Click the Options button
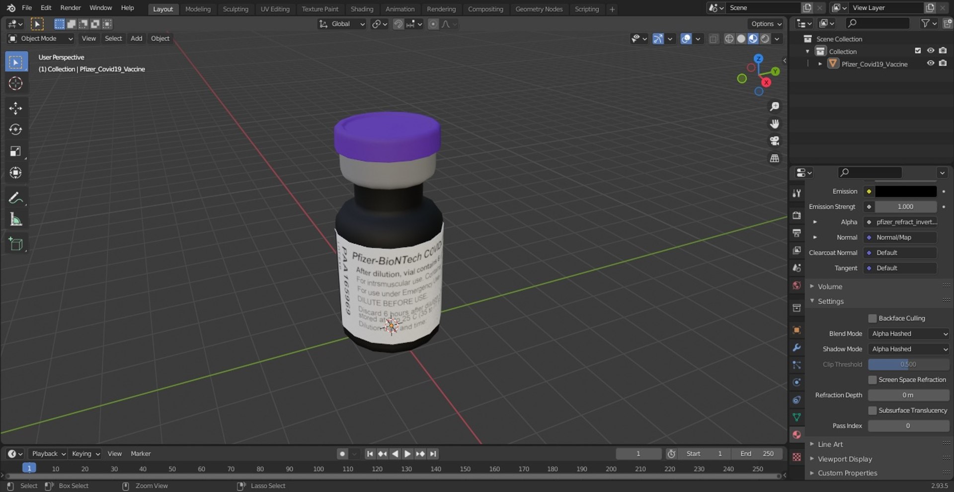Image resolution: width=954 pixels, height=492 pixels. (x=766, y=24)
